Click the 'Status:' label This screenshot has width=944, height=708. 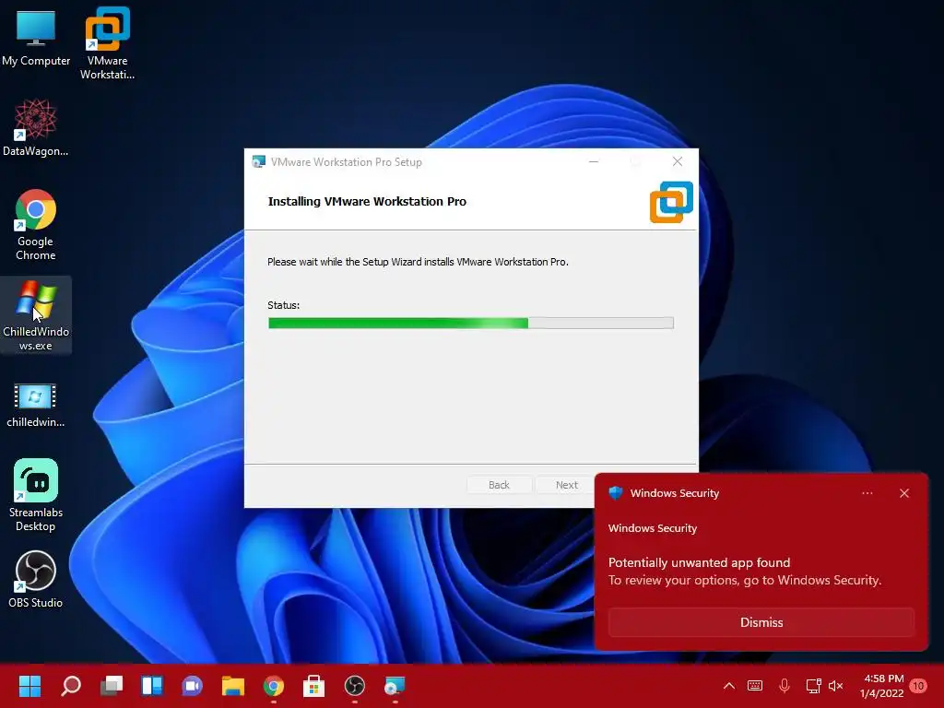click(x=284, y=305)
